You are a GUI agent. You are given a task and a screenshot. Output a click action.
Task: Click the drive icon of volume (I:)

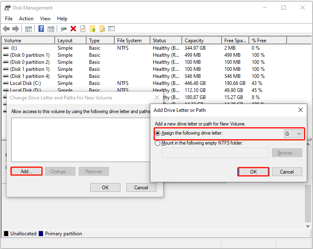tap(6, 48)
